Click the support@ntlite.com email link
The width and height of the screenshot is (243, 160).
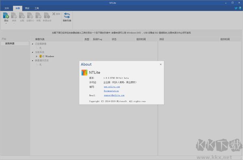coord(114,95)
